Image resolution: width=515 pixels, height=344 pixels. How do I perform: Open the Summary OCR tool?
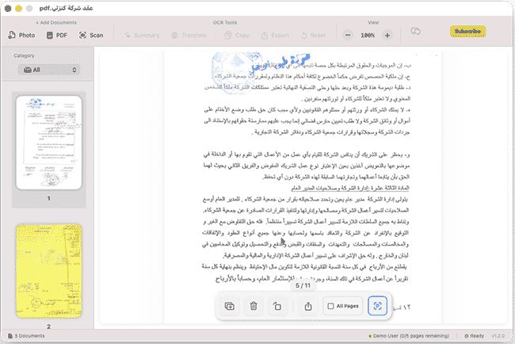click(142, 35)
